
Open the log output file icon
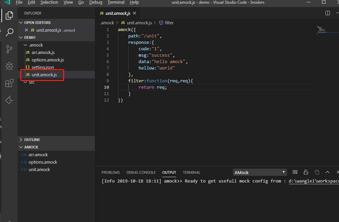point(317,172)
